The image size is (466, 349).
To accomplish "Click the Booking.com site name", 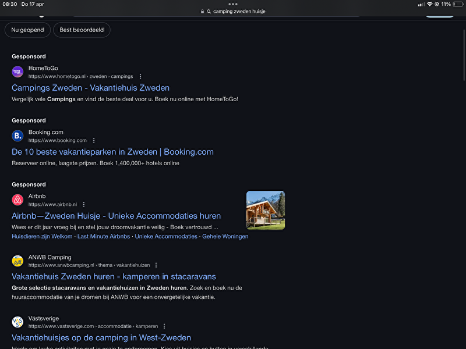I will click(x=46, y=133).
